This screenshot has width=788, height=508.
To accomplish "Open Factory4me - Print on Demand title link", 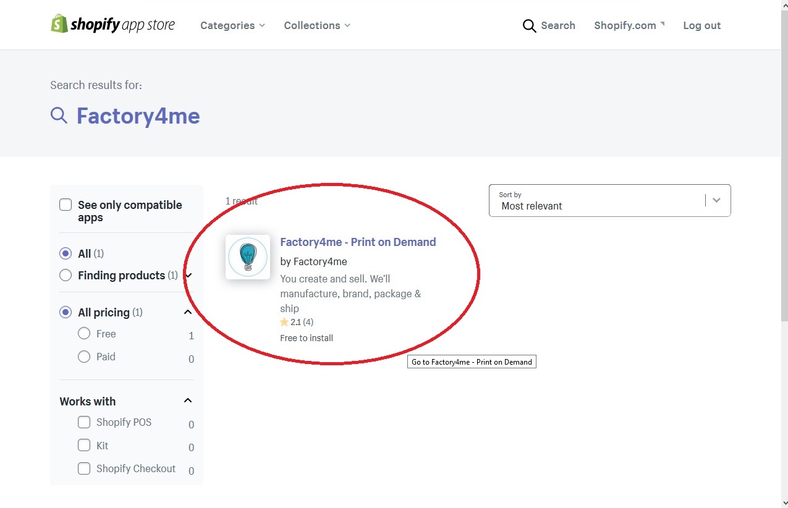I will 358,242.
